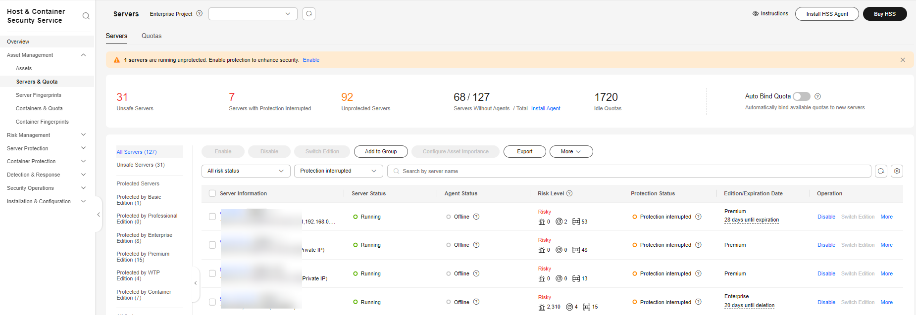Close the unprotected servers warning banner
This screenshot has width=916, height=315.
[x=903, y=60]
